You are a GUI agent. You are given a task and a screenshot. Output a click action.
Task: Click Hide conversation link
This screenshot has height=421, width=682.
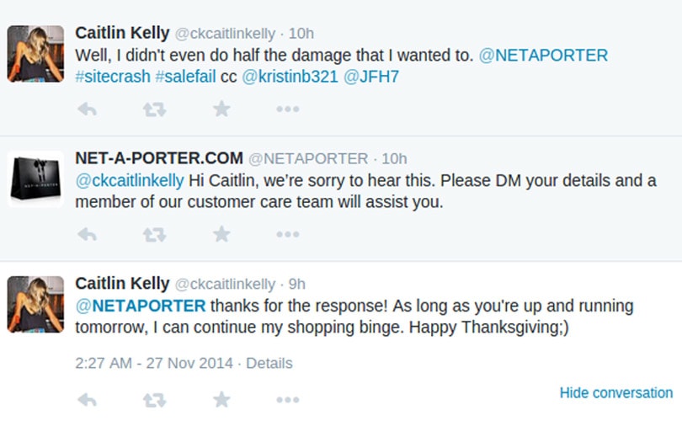615,392
